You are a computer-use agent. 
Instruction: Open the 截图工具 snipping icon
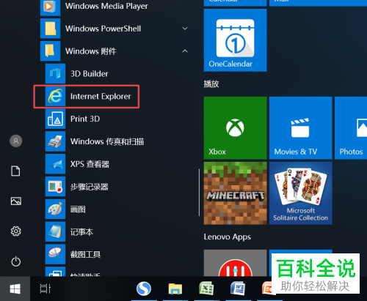(x=55, y=254)
